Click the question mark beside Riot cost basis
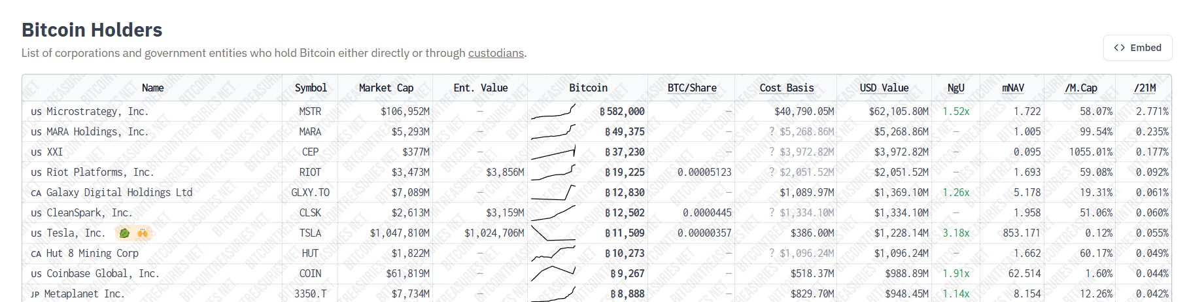The image size is (1187, 302). click(x=772, y=173)
